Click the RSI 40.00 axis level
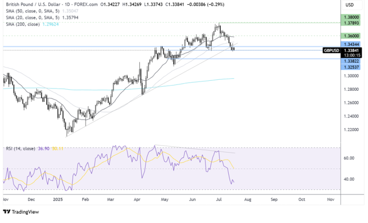The image size is (368, 223). 349,179
